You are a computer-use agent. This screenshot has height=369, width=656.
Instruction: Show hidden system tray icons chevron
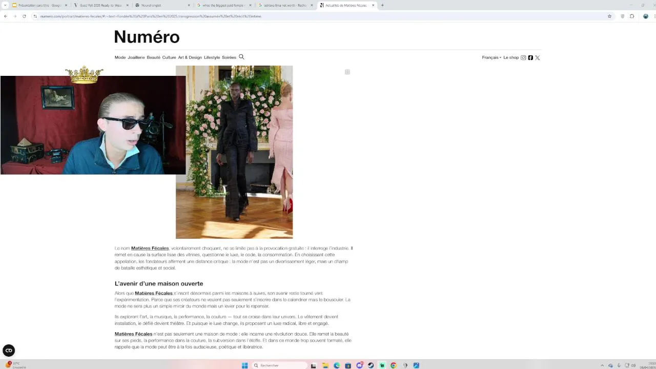point(602,365)
